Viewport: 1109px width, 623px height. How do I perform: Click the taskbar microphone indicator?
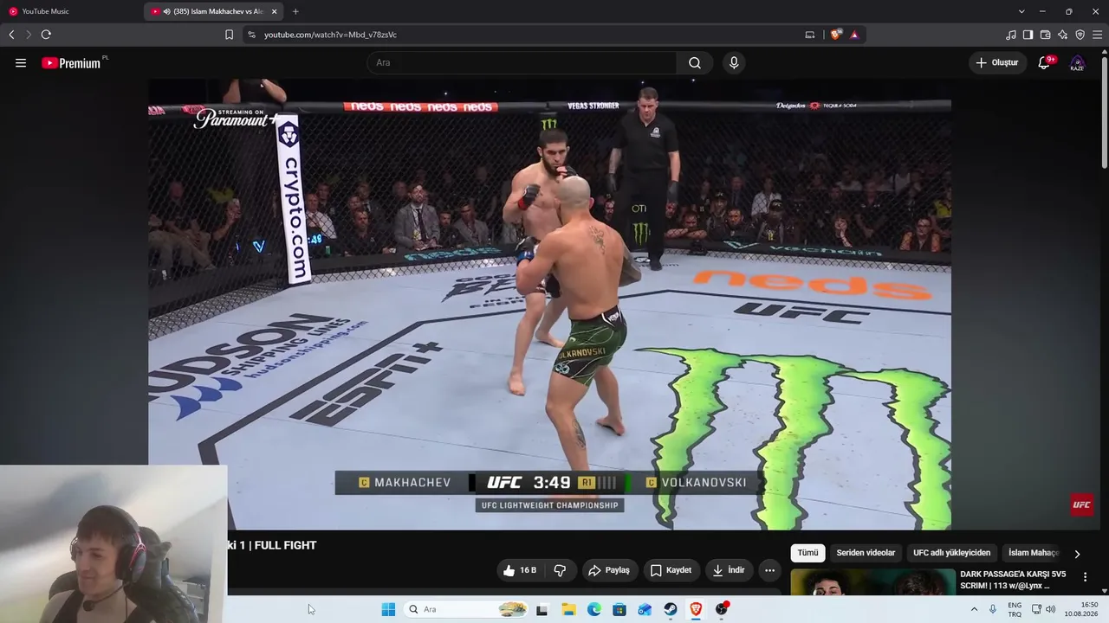(x=993, y=609)
